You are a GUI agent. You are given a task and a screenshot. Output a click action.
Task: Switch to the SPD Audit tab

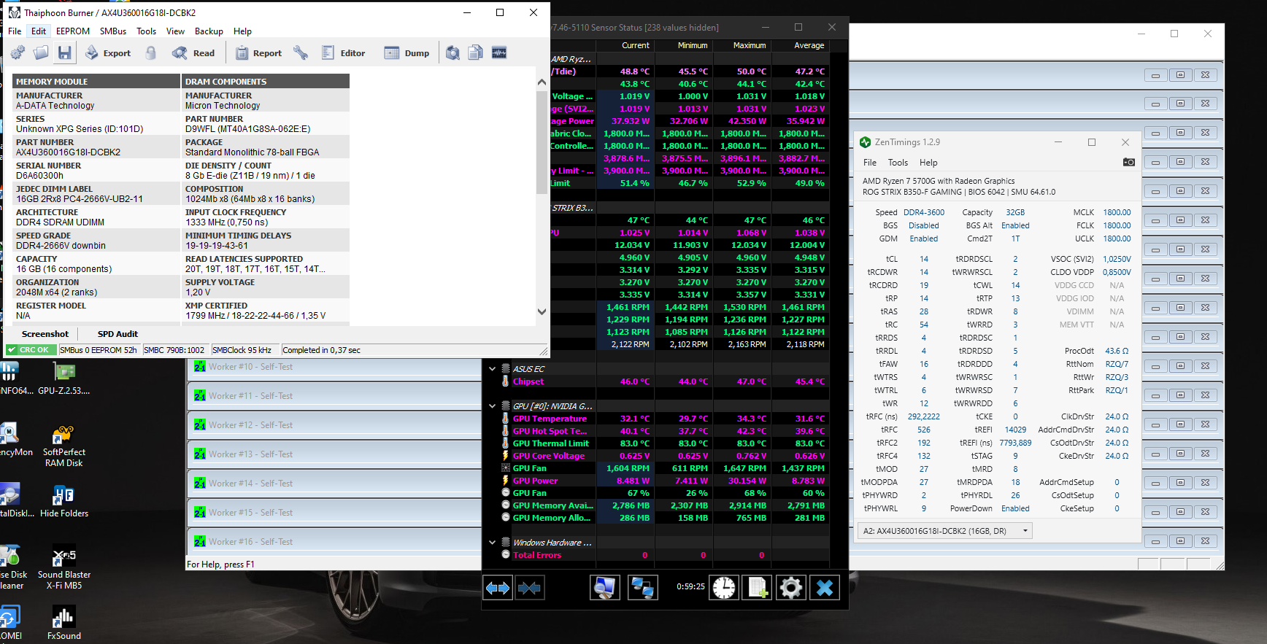[x=118, y=334]
